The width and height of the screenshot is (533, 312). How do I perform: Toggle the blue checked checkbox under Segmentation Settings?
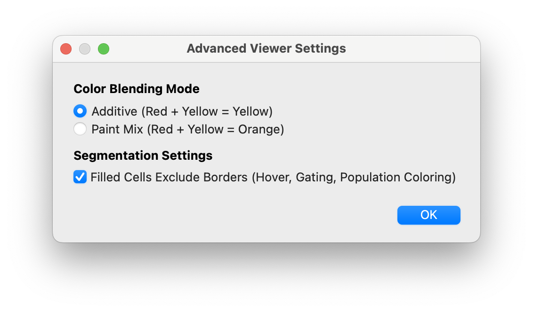point(80,177)
